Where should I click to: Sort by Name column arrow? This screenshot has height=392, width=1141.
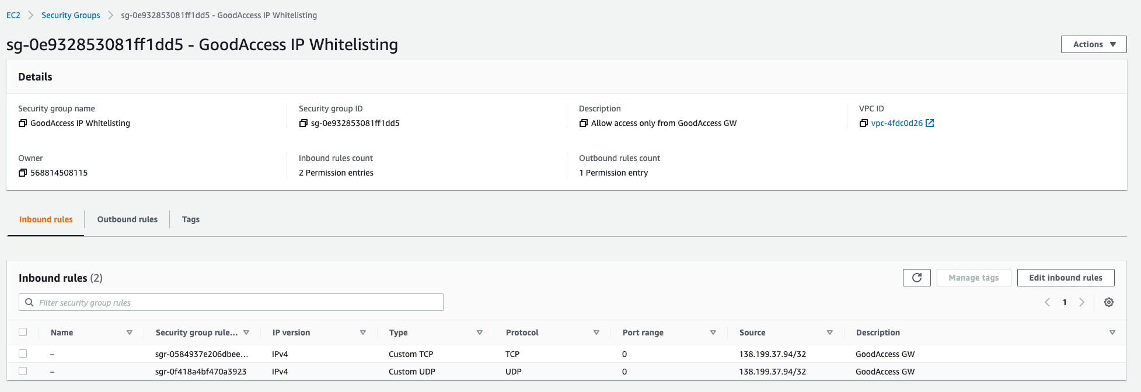[130, 332]
